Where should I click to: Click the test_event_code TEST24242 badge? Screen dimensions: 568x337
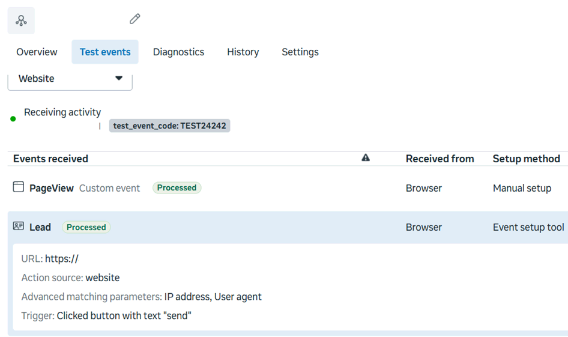tap(169, 126)
